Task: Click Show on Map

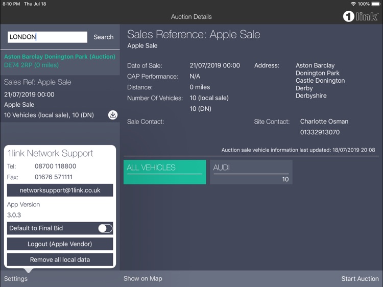Action: (x=143, y=279)
